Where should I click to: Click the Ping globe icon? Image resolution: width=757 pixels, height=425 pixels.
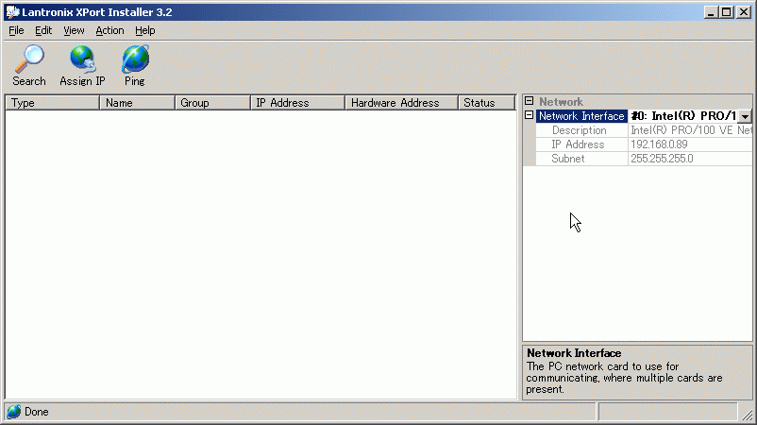135,59
